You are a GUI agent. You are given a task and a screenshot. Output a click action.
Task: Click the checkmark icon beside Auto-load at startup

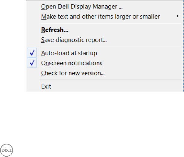pos(32,54)
